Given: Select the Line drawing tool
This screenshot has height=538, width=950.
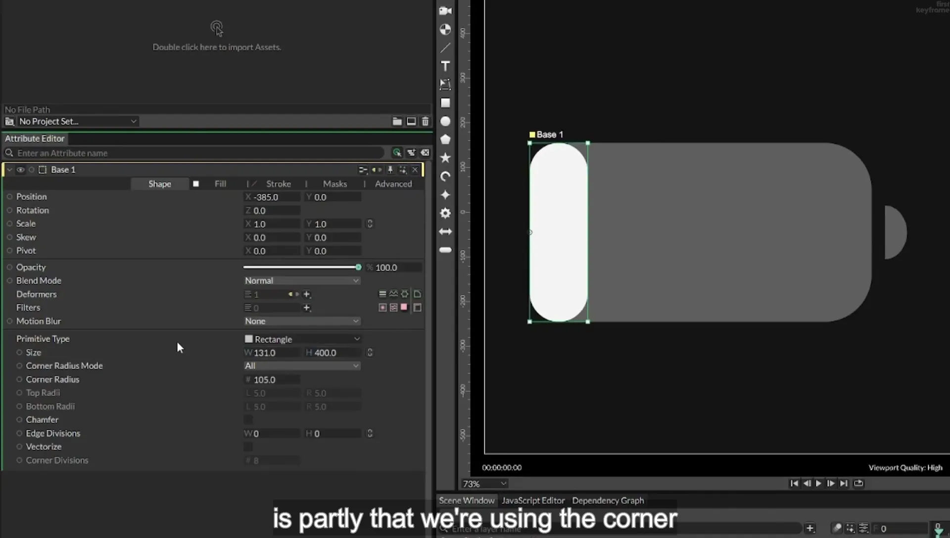Looking at the screenshot, I should (445, 48).
